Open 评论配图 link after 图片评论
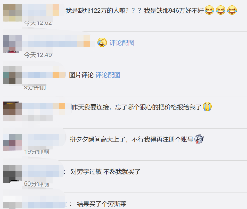Screen dimensions: 247x209 [108, 75]
